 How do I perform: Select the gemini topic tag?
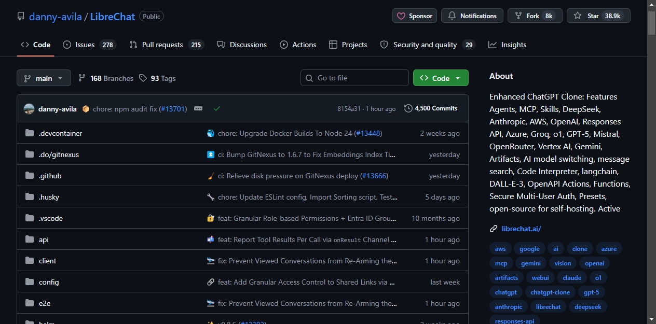(x=531, y=263)
